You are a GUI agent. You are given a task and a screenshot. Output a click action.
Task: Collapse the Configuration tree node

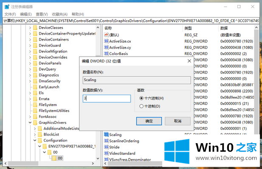(x=34, y=140)
